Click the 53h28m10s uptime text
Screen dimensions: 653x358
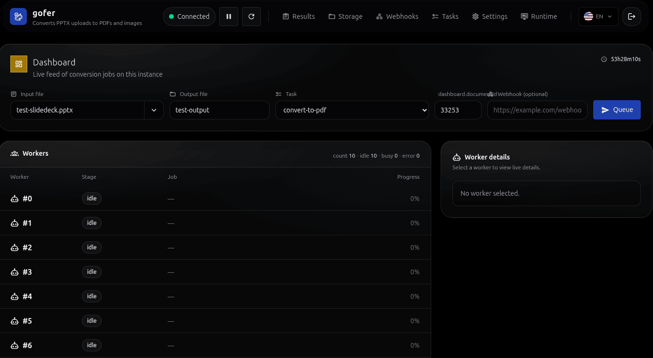[x=626, y=59]
